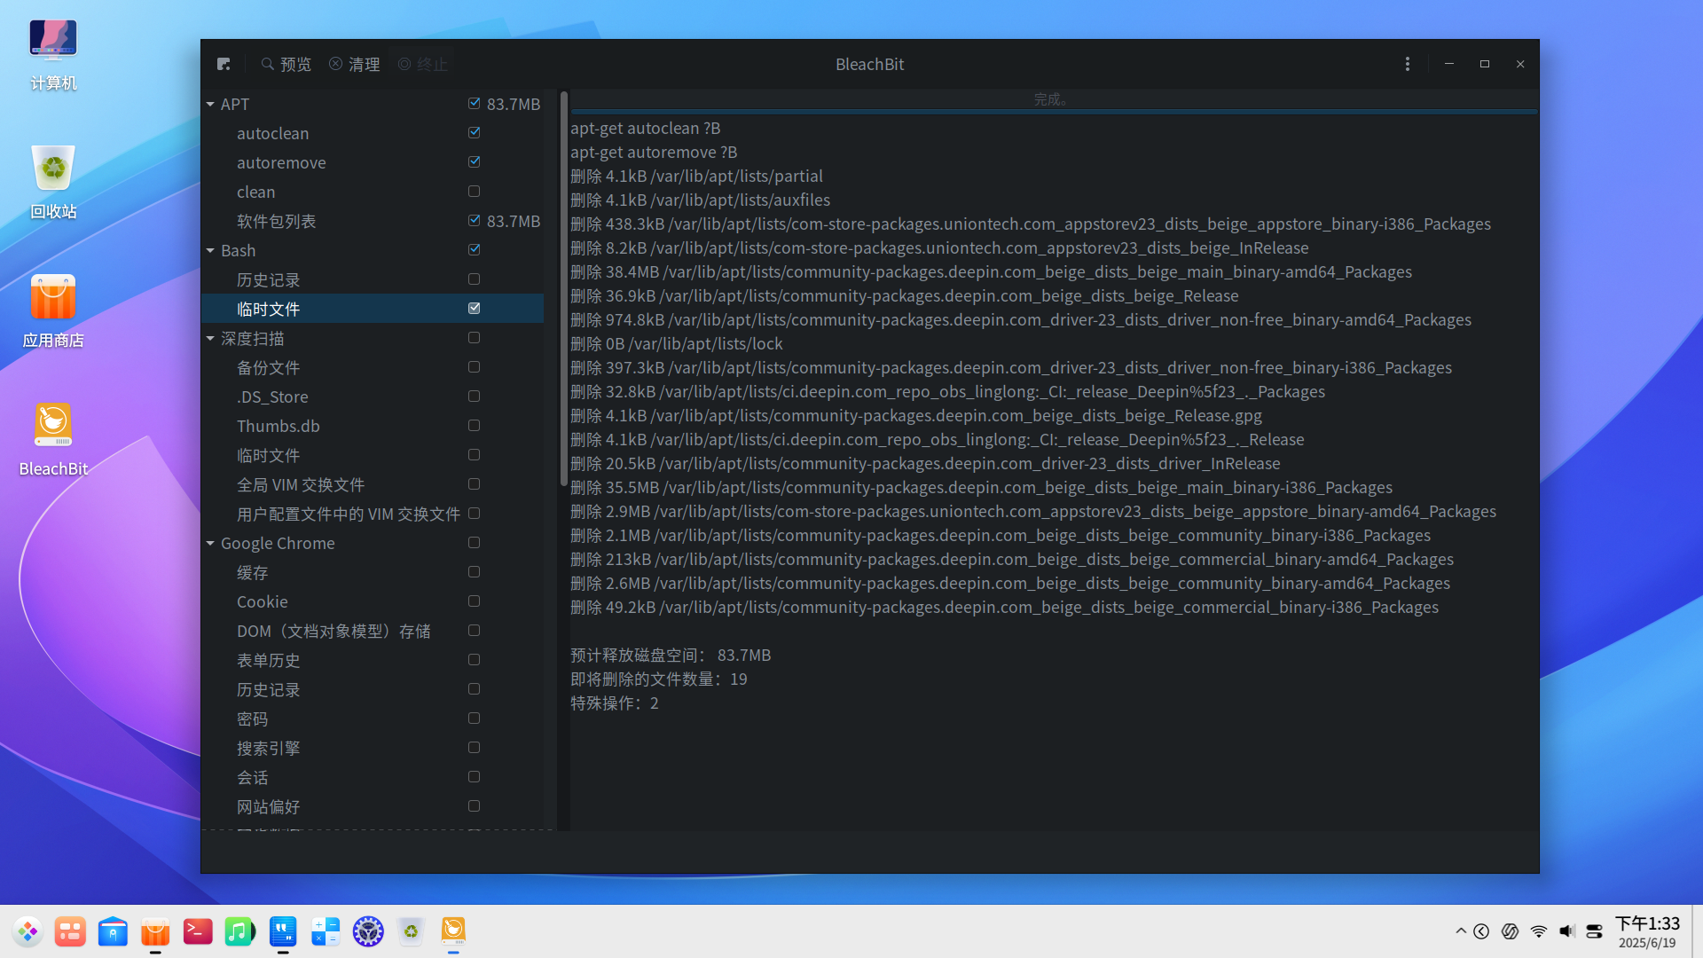
Task: Click the 清理 clean button
Action: 355,64
